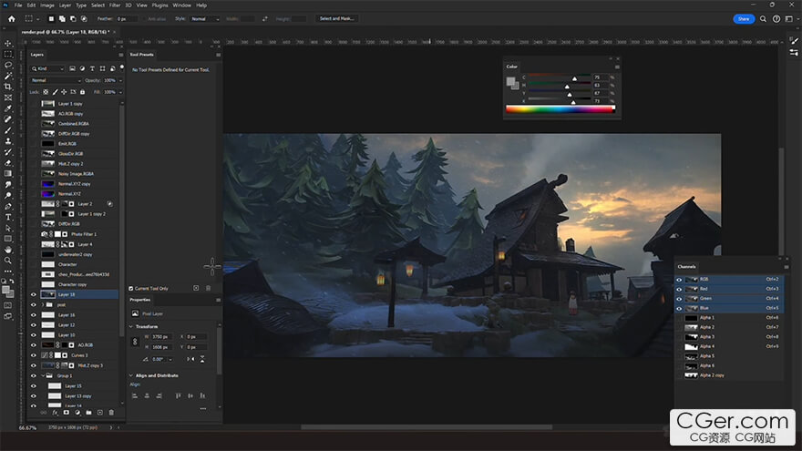Select the Hand tool
The image size is (802, 451).
pos(7,250)
